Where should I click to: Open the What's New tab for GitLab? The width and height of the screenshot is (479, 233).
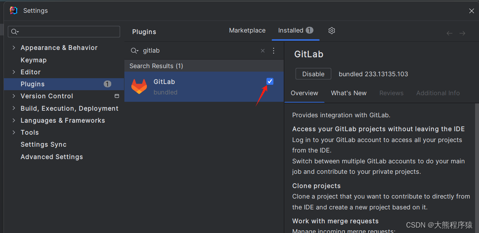click(348, 93)
